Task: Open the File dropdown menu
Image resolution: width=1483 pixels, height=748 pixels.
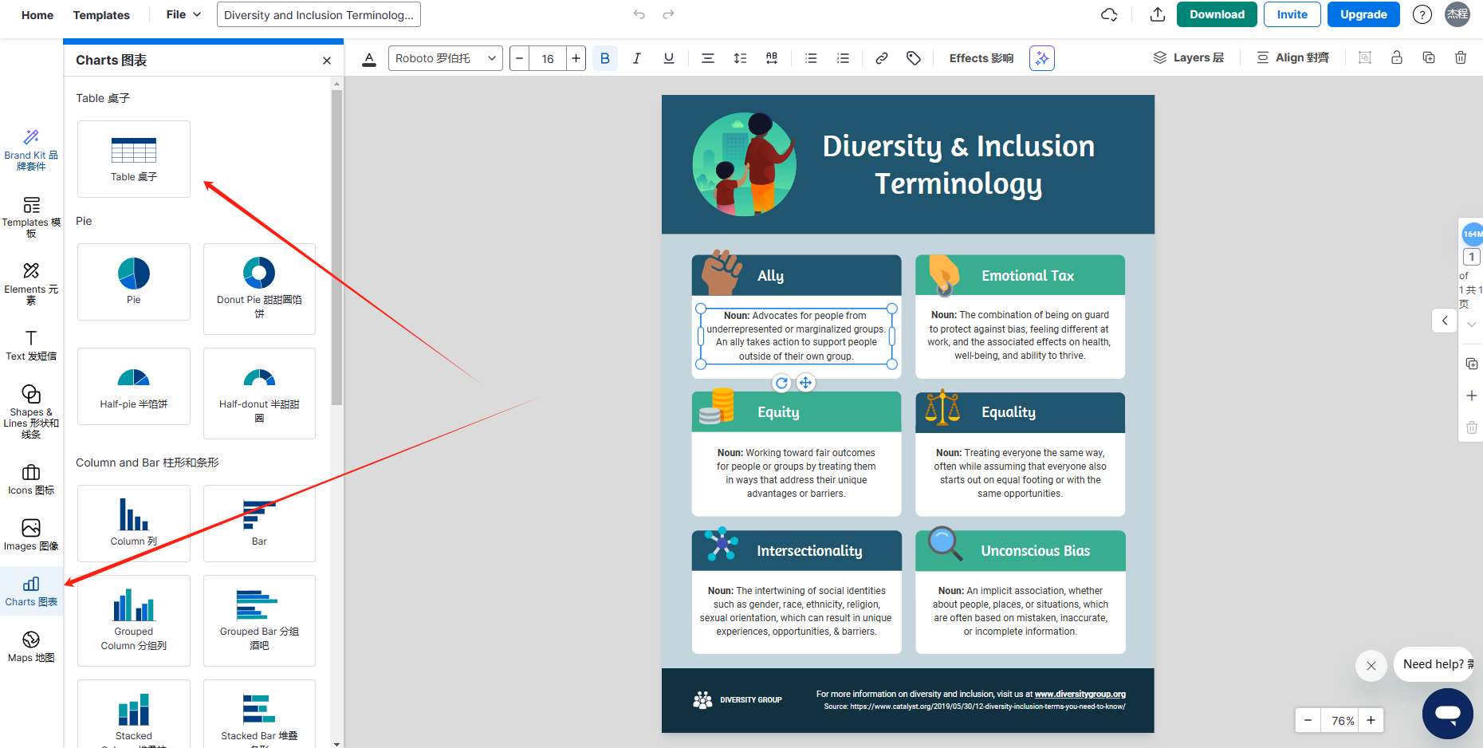Action: pos(184,14)
